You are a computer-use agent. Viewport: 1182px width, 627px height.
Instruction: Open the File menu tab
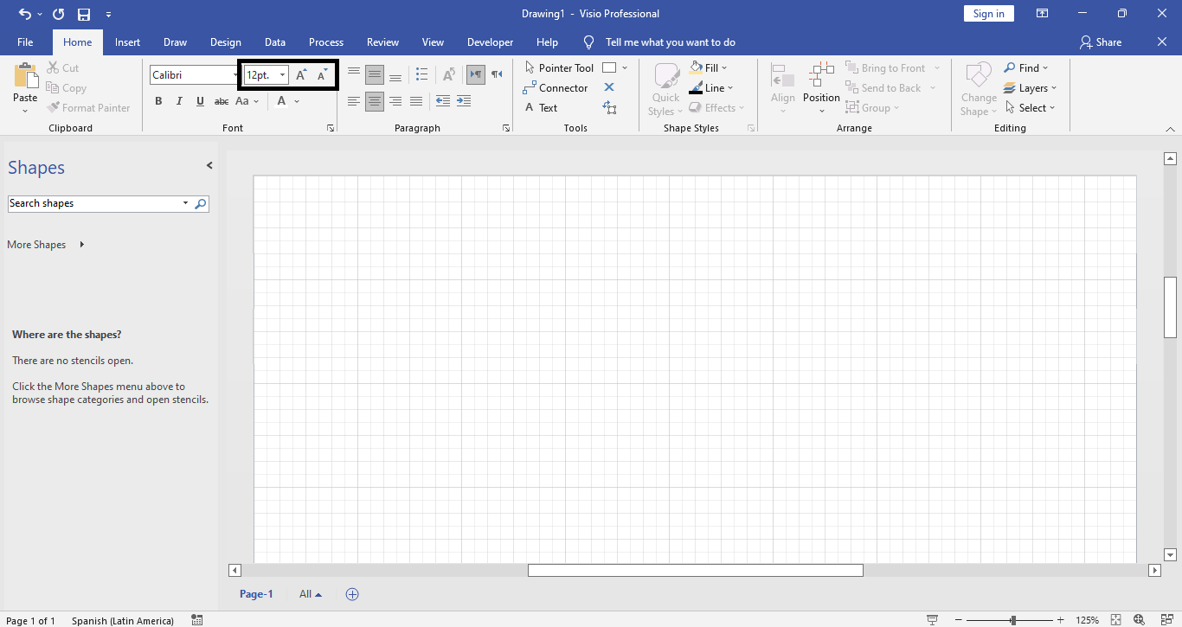[25, 42]
